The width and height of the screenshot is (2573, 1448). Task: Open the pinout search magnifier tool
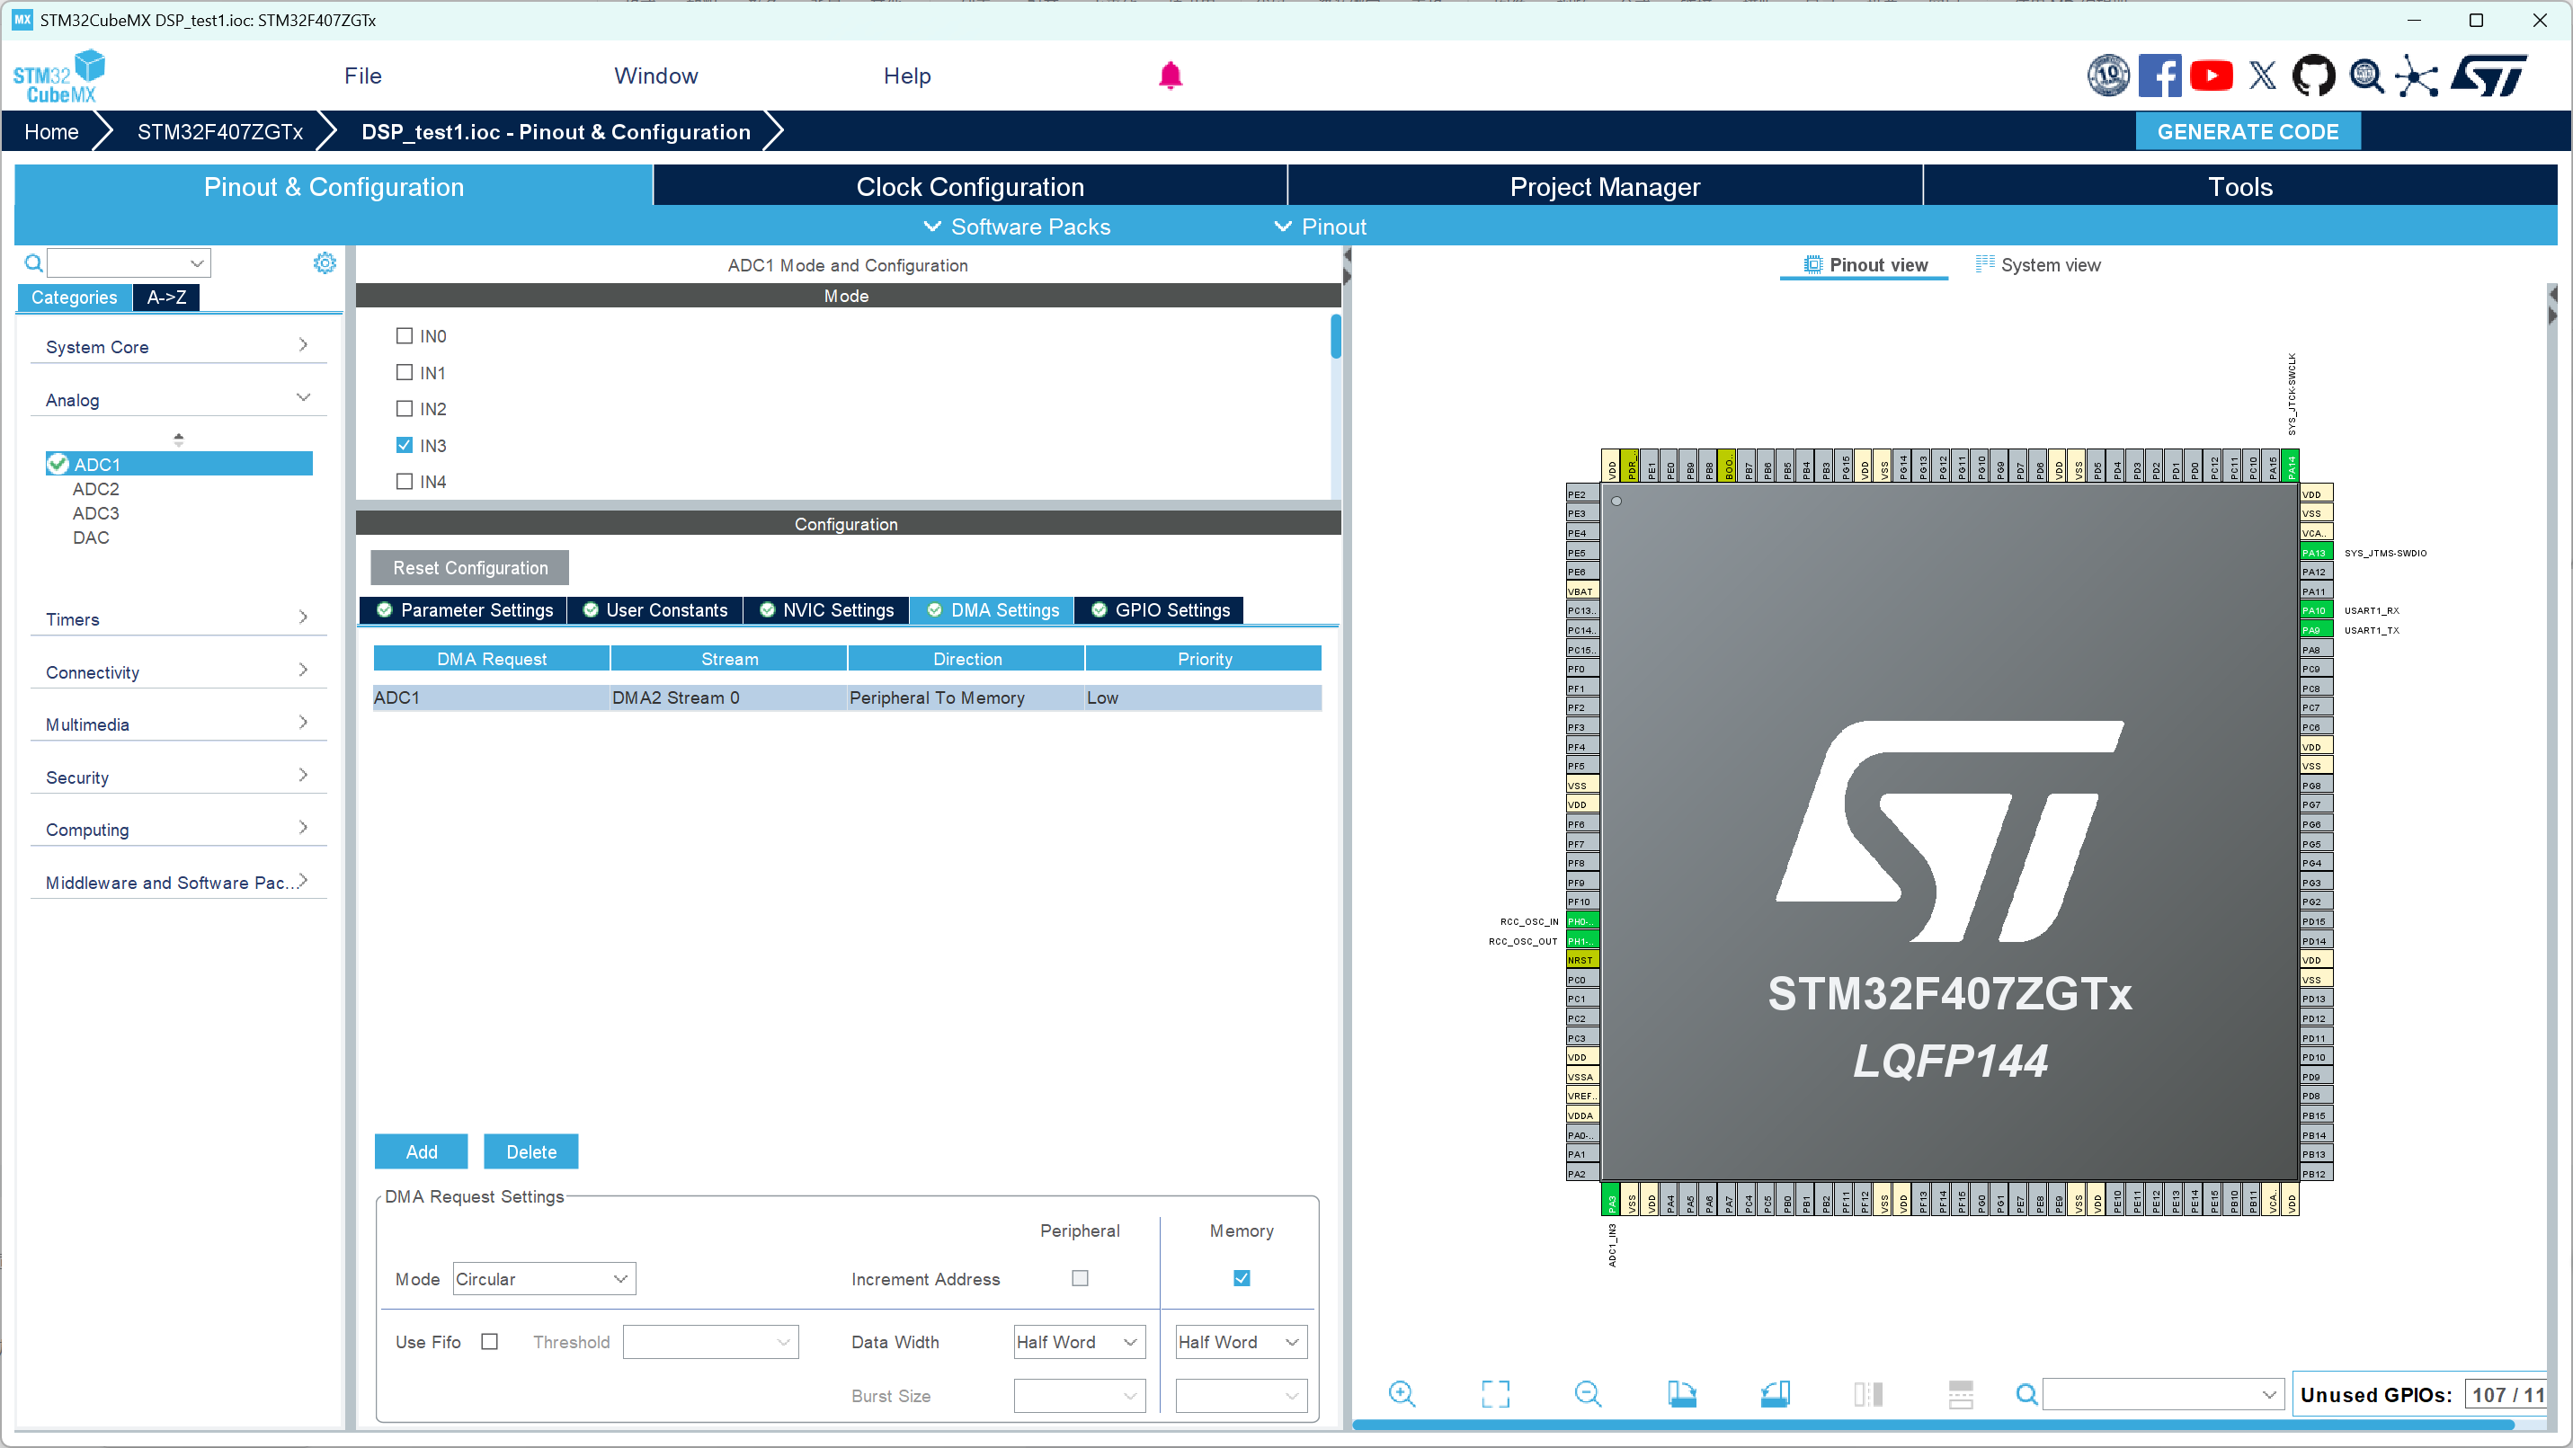[x=2026, y=1393]
